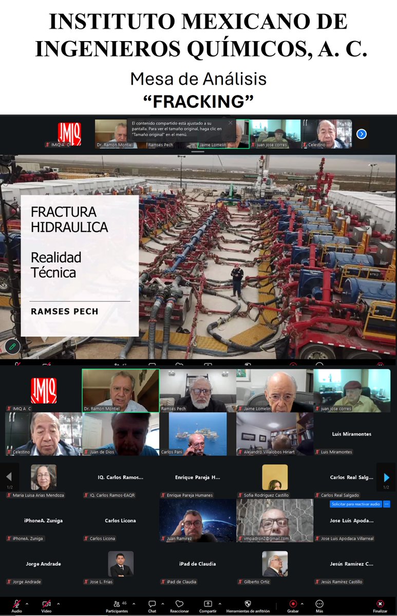397x616 pixels.
Task: Select Carlos Pani video tile
Action: 198,434
